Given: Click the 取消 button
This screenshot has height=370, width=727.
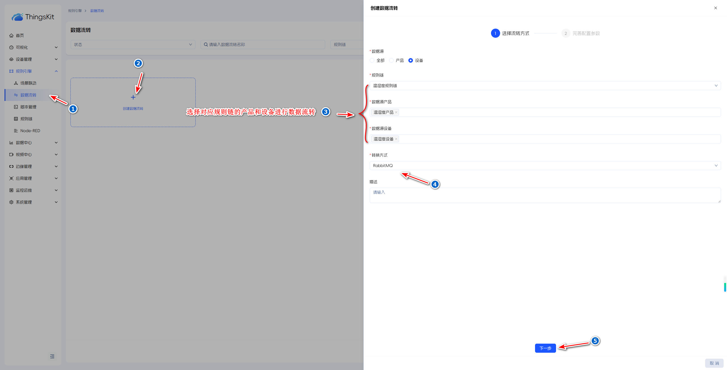Looking at the screenshot, I should [x=714, y=363].
